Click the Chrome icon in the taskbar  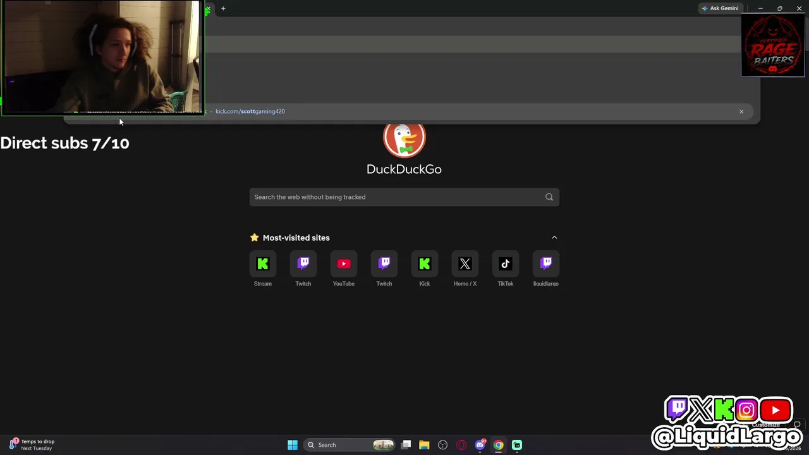[x=499, y=445]
